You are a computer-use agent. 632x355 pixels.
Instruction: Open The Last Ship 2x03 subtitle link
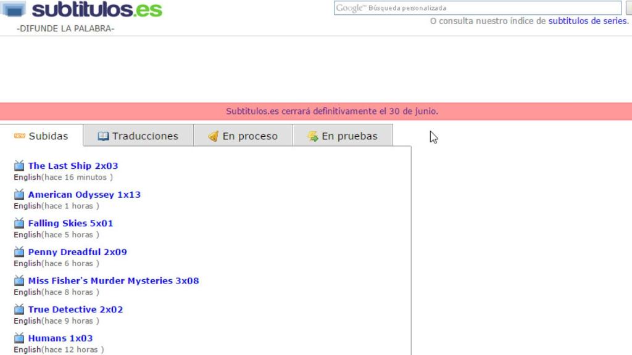pyautogui.click(x=73, y=166)
